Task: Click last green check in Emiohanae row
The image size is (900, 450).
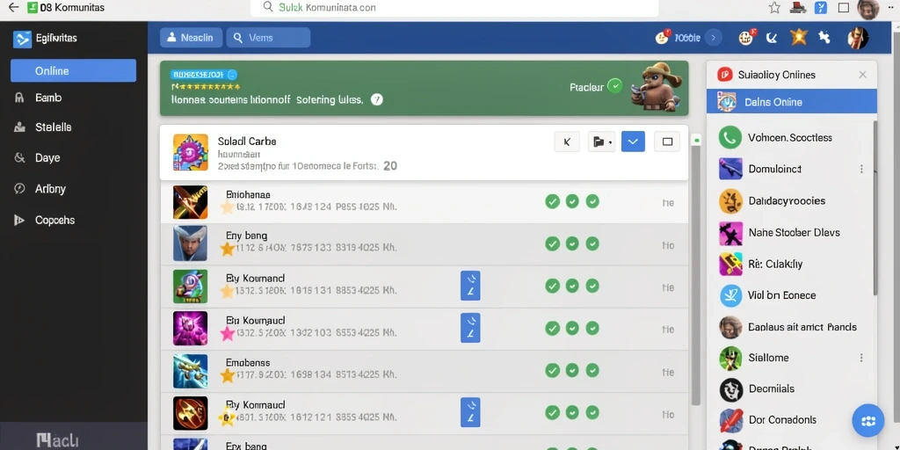Action: tap(592, 201)
